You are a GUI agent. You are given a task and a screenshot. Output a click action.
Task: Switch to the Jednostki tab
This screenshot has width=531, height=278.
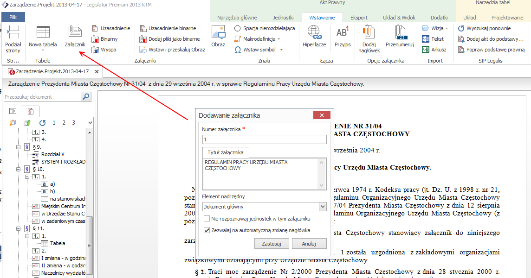283,18
